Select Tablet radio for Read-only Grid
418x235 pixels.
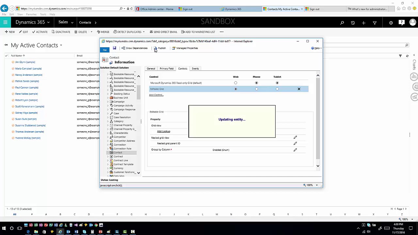277,83
